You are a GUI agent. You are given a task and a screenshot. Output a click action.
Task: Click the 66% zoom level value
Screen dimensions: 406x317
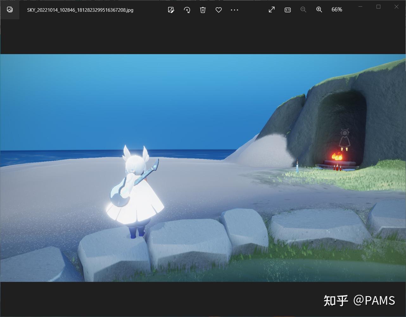(337, 10)
